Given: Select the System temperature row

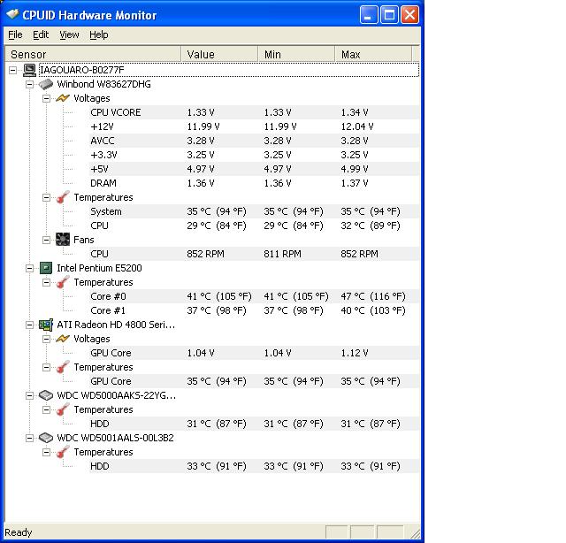Looking at the screenshot, I should pos(254,211).
